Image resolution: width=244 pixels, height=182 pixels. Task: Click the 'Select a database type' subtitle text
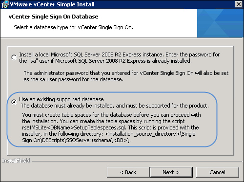click(73, 27)
